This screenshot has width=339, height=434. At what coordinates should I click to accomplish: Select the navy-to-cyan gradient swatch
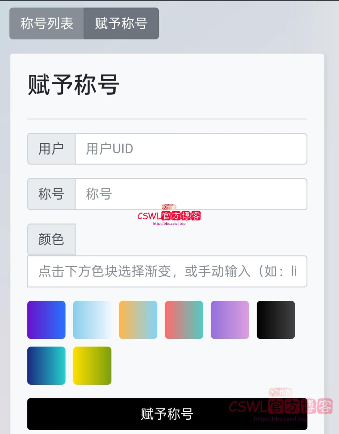pos(46,366)
